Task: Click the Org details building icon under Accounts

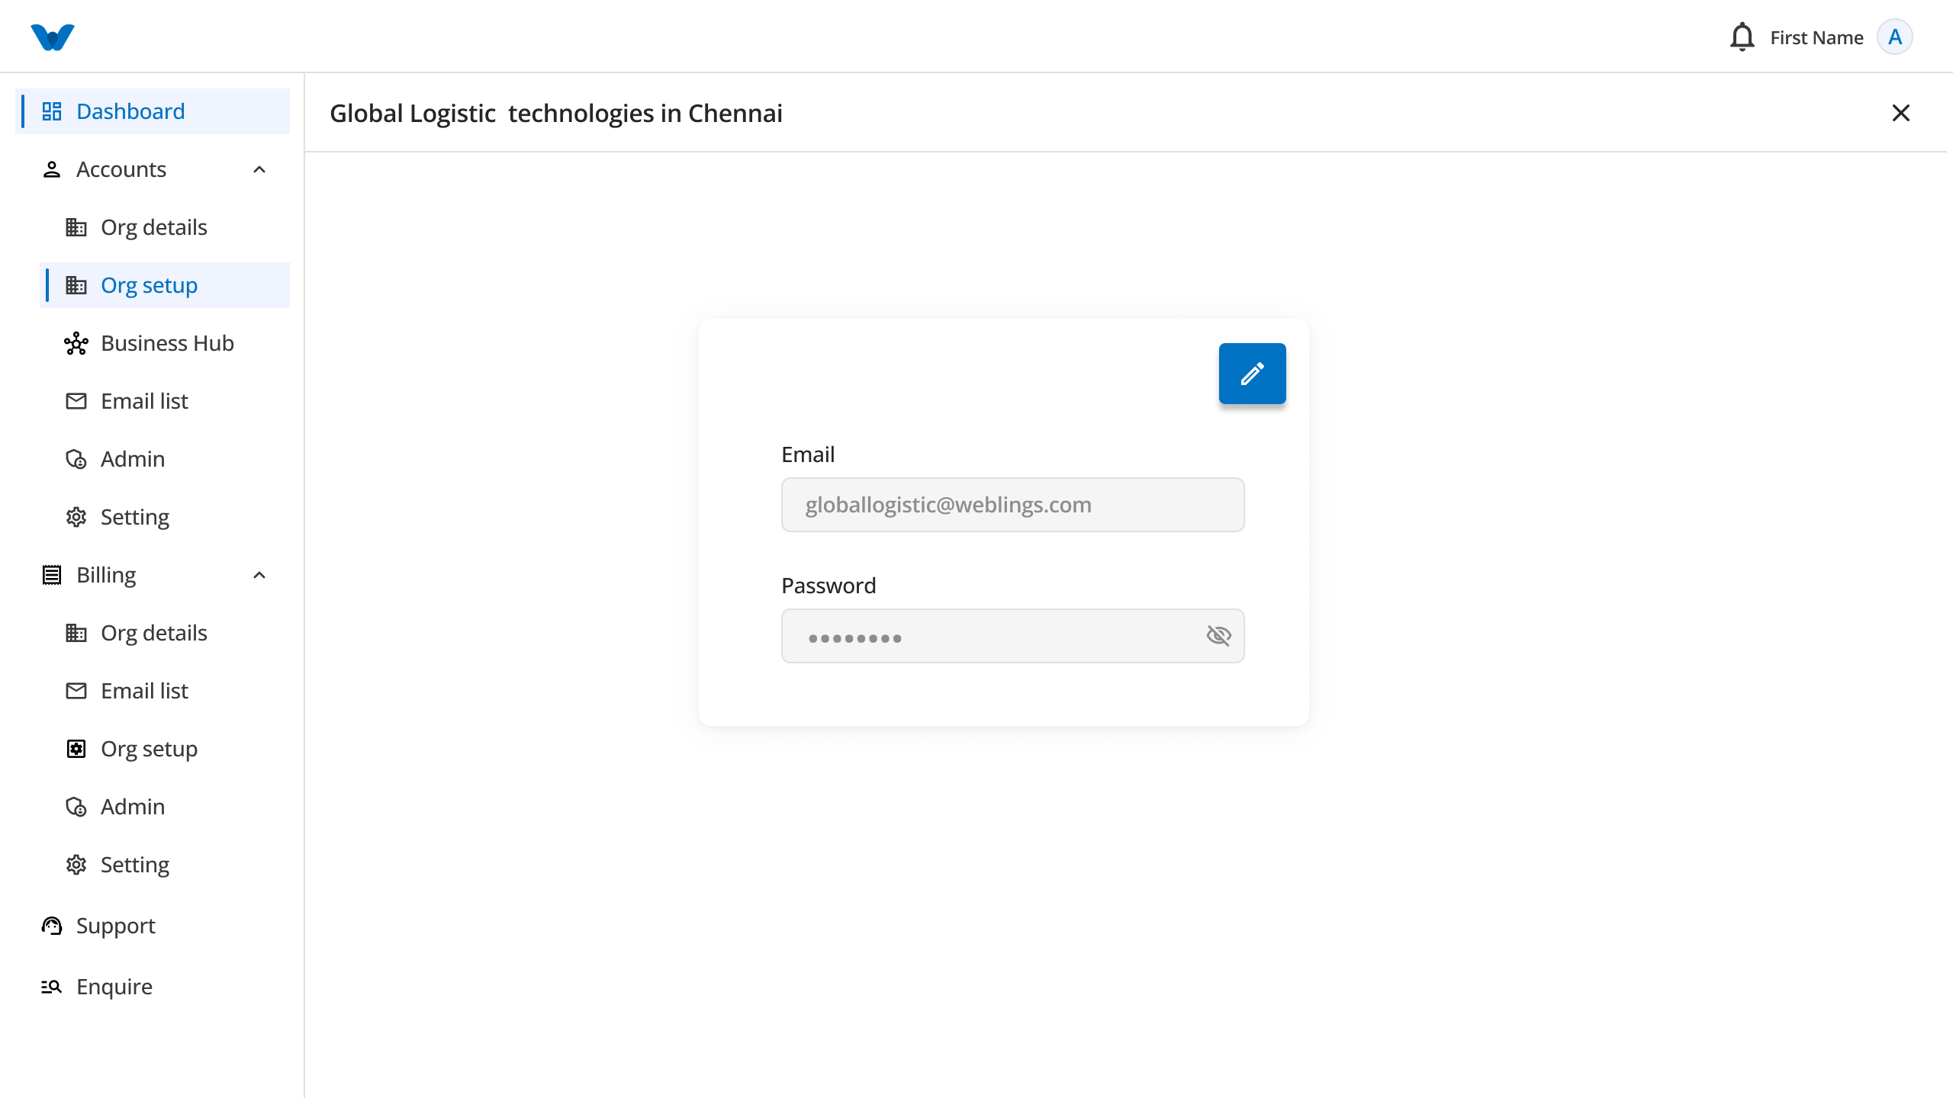Action: (x=76, y=227)
